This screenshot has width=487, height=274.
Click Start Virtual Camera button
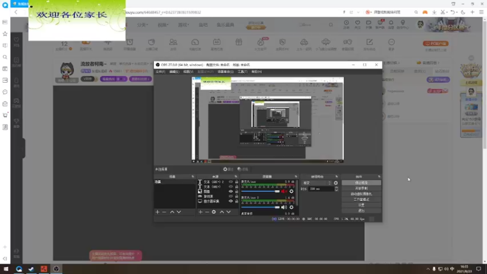[361, 194]
